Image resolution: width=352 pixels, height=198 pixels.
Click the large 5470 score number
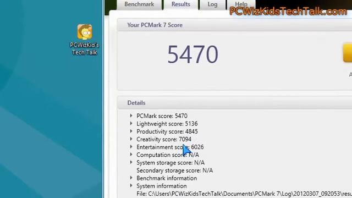[193, 54]
